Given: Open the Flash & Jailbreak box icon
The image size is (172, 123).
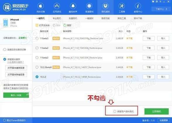Looking at the screenshot, I should [105, 6].
